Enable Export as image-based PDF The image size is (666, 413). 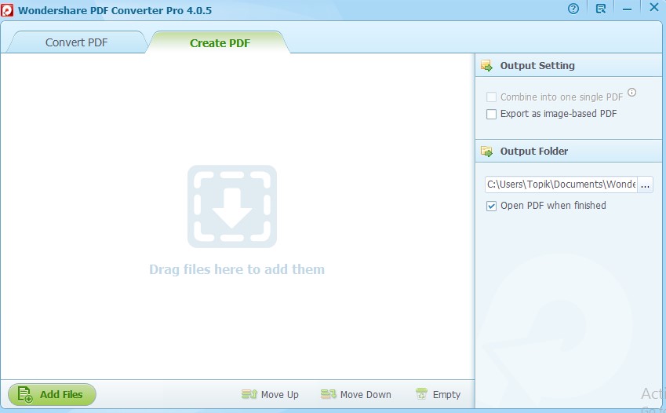point(491,114)
